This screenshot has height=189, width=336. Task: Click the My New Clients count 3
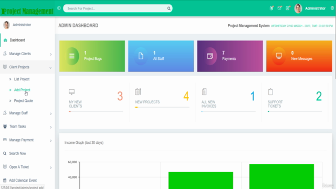click(120, 96)
